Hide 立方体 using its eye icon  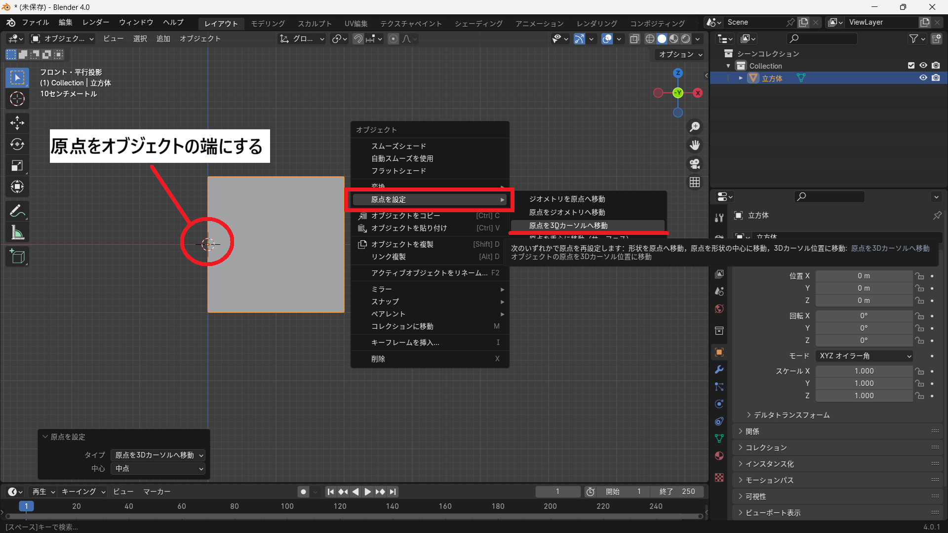[923, 78]
